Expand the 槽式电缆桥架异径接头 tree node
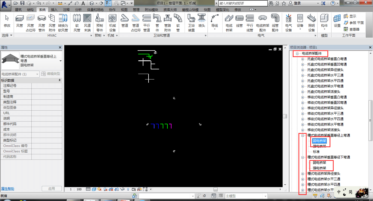This screenshot has height=201, width=373. click(303, 173)
